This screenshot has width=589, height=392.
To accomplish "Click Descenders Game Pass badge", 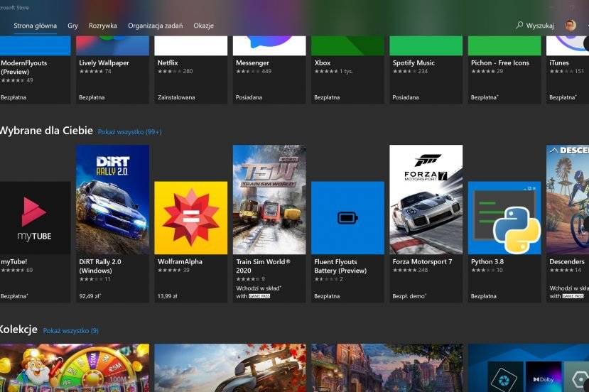I will pyautogui.click(x=573, y=296).
